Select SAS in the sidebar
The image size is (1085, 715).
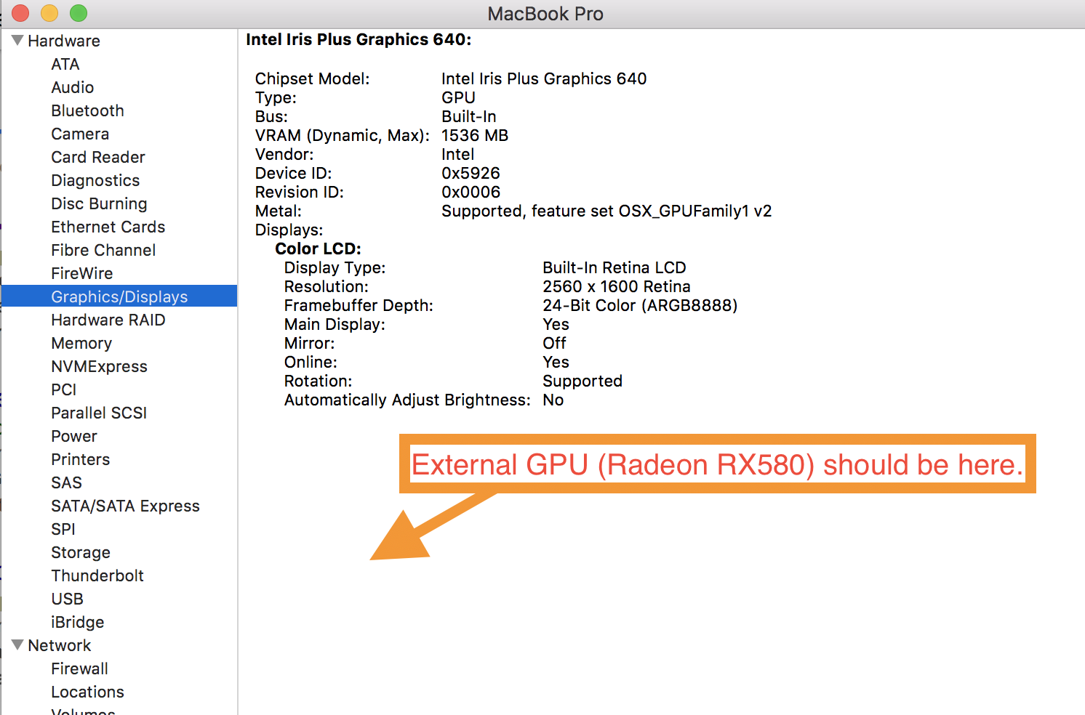[67, 482]
